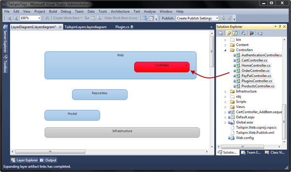
Task: Click Hide Work Item Icons button
Action: pyautogui.click(x=121, y=18)
